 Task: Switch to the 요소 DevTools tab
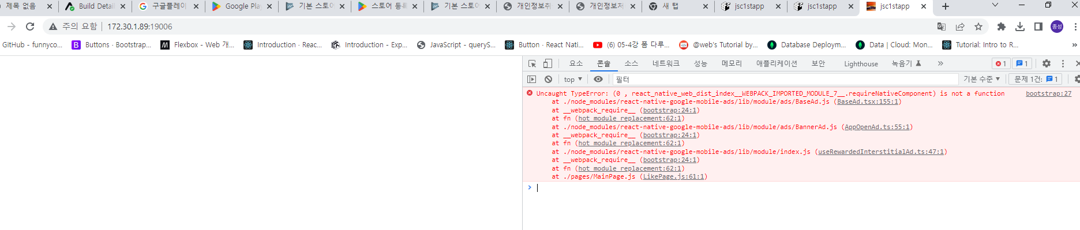click(x=576, y=63)
